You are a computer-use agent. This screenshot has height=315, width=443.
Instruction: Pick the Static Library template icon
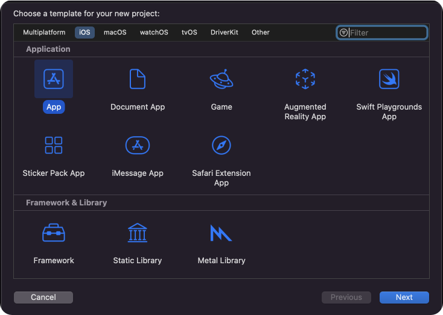pyautogui.click(x=138, y=232)
